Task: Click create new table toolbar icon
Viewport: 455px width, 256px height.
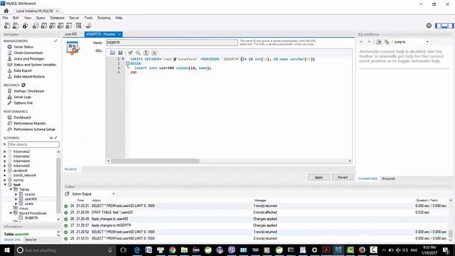Action: pos(44,26)
